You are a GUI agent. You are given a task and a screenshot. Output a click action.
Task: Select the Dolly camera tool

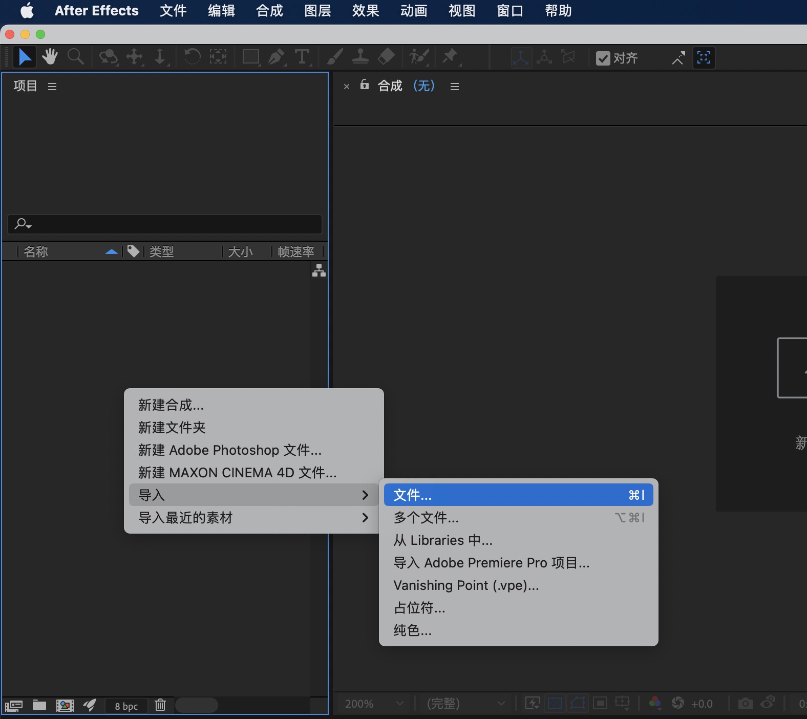[160, 57]
